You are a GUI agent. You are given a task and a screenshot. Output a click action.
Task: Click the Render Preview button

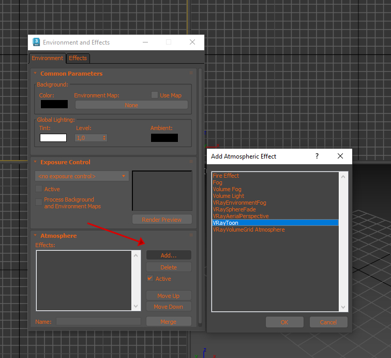click(x=162, y=219)
